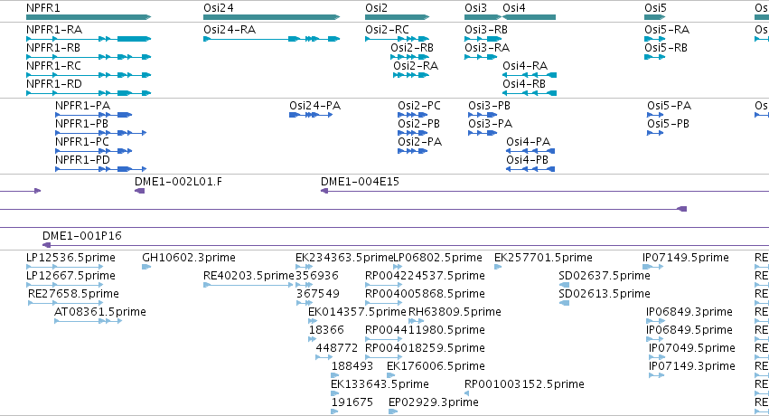Select the Osi3-RA transcript

487,48
